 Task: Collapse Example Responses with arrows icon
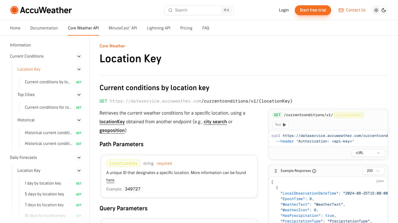point(276,171)
